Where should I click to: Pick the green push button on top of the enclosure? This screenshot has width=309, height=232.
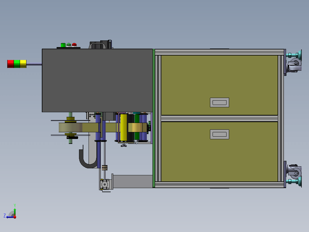coord(63,45)
